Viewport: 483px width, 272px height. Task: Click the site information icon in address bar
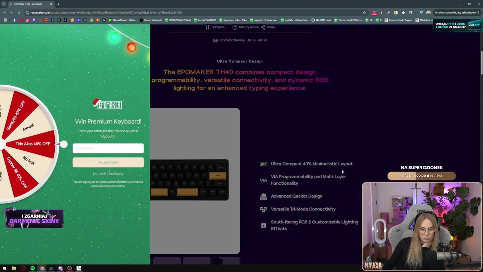28,12
